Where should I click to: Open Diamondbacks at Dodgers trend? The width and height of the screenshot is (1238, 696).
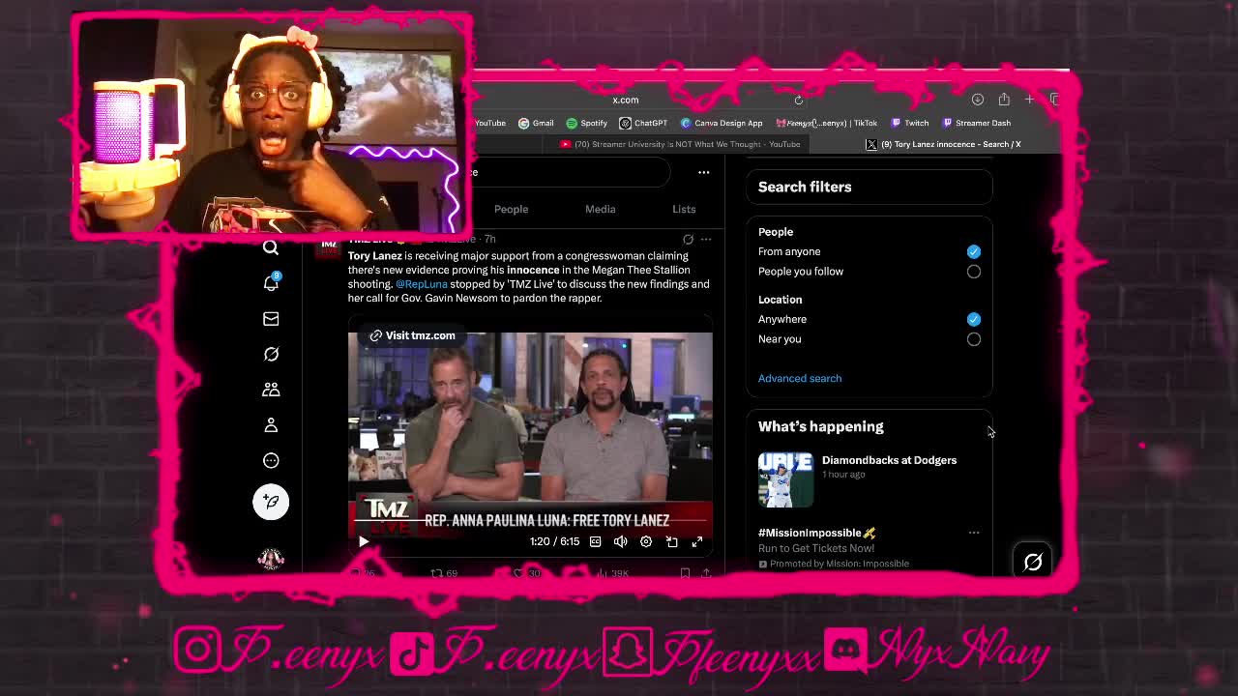pyautogui.click(x=889, y=460)
